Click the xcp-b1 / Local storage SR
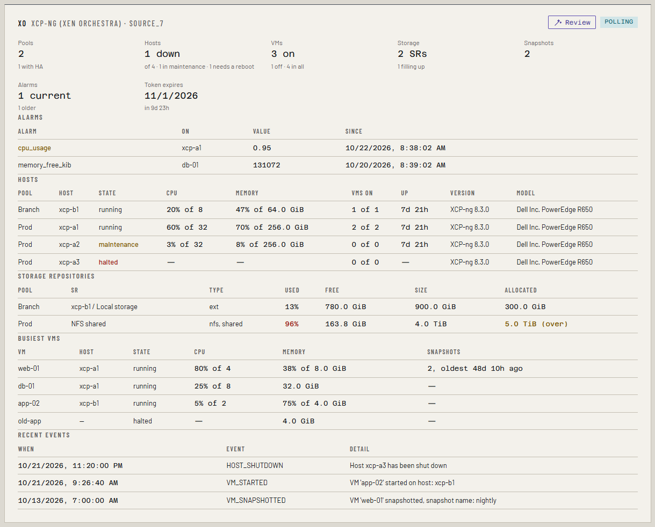The width and height of the screenshot is (655, 527). pos(104,307)
